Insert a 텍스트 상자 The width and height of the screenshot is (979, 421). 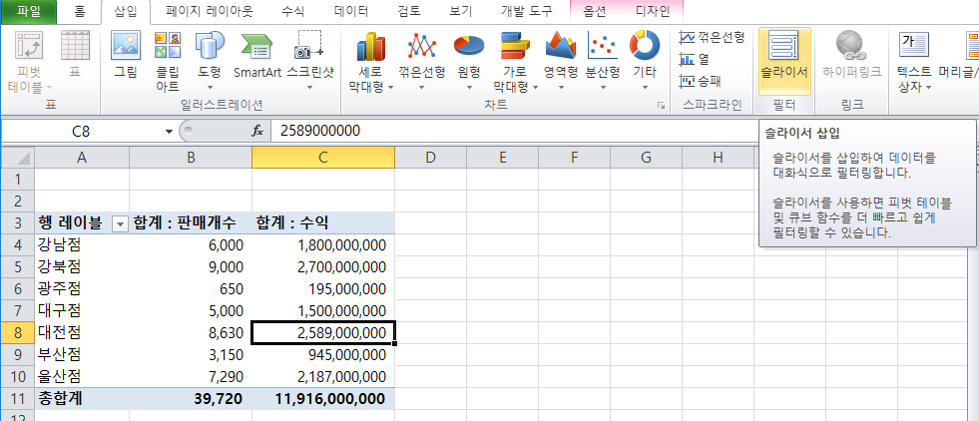914,61
